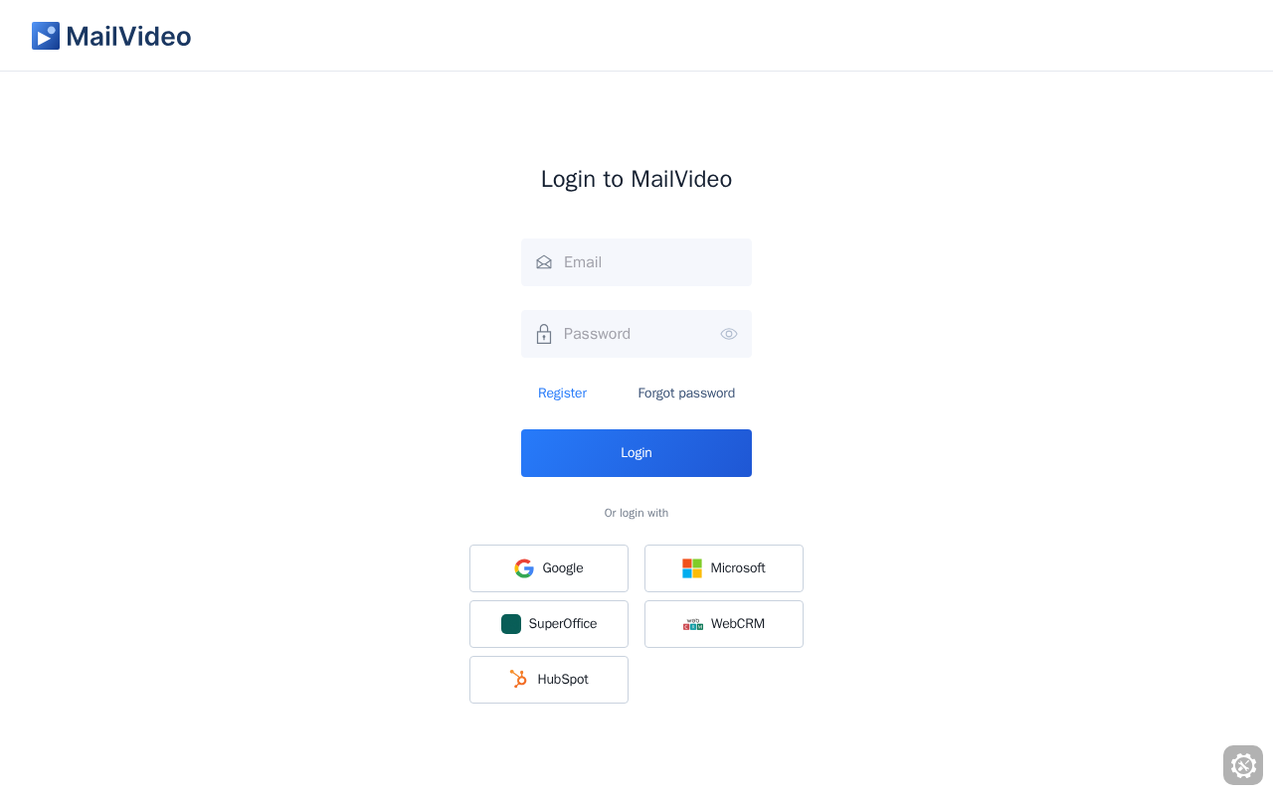Screen dimensions: 1273x795
Task: Toggle password visibility eye icon
Action: click(729, 334)
